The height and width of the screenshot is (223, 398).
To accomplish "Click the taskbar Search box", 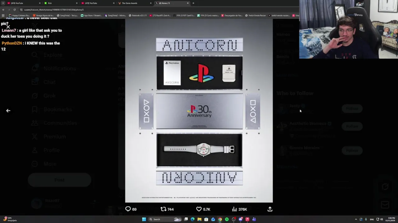I will tap(164, 219).
